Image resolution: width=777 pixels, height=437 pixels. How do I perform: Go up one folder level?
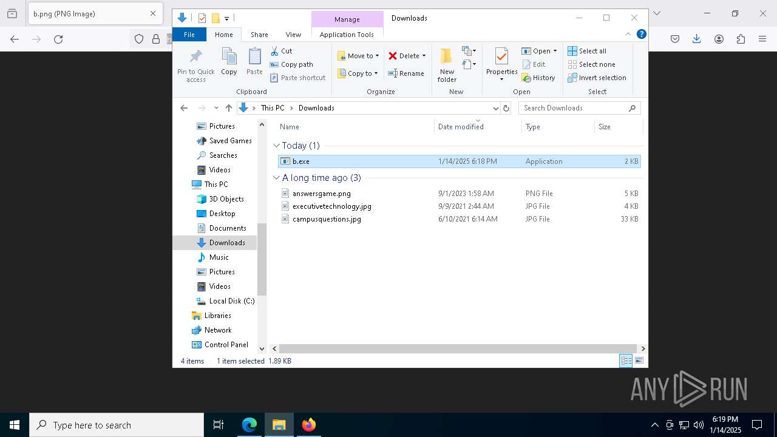(x=228, y=108)
